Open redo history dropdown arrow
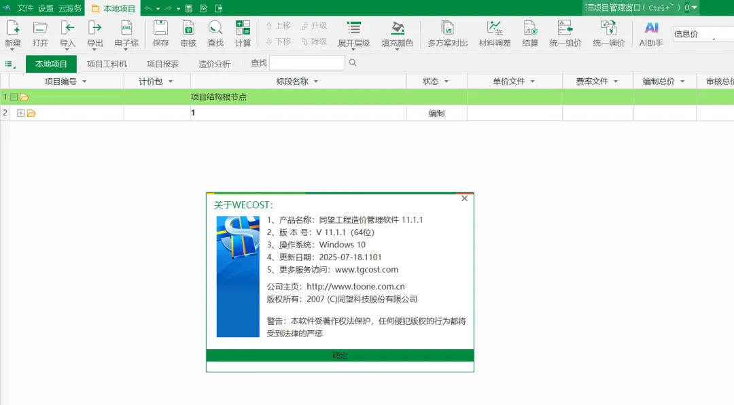The height and width of the screenshot is (405, 734). click(x=178, y=9)
